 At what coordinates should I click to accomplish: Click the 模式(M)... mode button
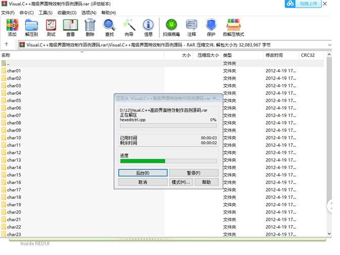[x=181, y=182]
